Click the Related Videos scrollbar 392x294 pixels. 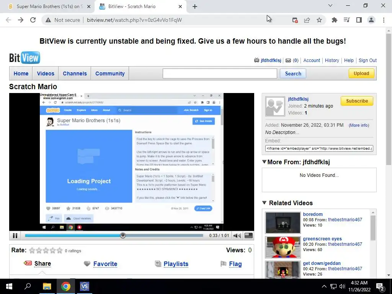[373, 227]
